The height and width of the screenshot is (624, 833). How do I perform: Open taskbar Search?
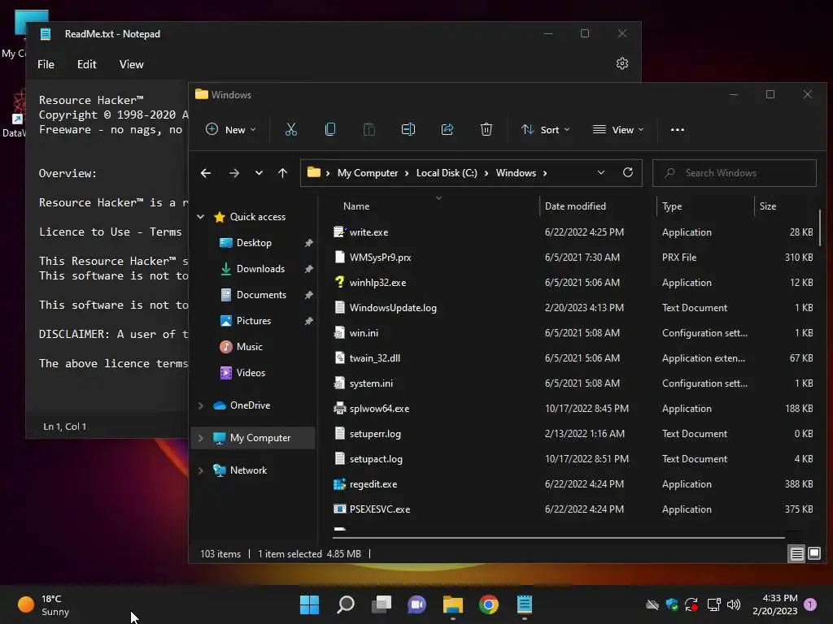346,604
